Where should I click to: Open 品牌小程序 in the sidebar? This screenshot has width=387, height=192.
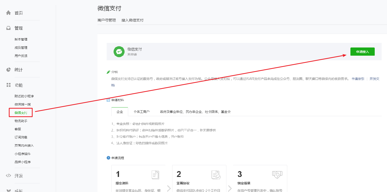pyautogui.click(x=23, y=162)
